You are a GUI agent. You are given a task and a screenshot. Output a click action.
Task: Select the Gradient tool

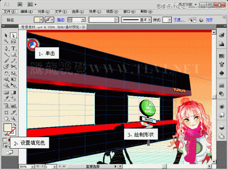(13, 92)
